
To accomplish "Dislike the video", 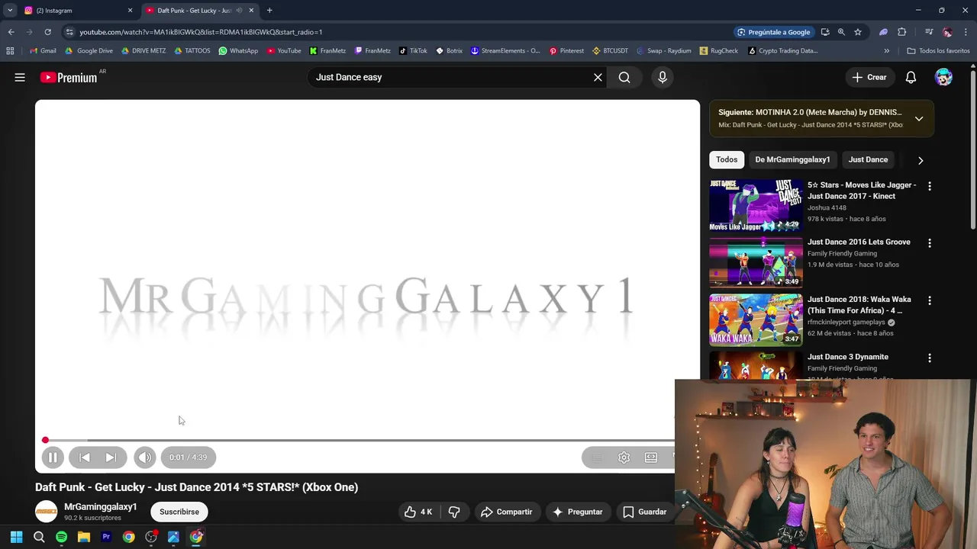I will tap(454, 512).
